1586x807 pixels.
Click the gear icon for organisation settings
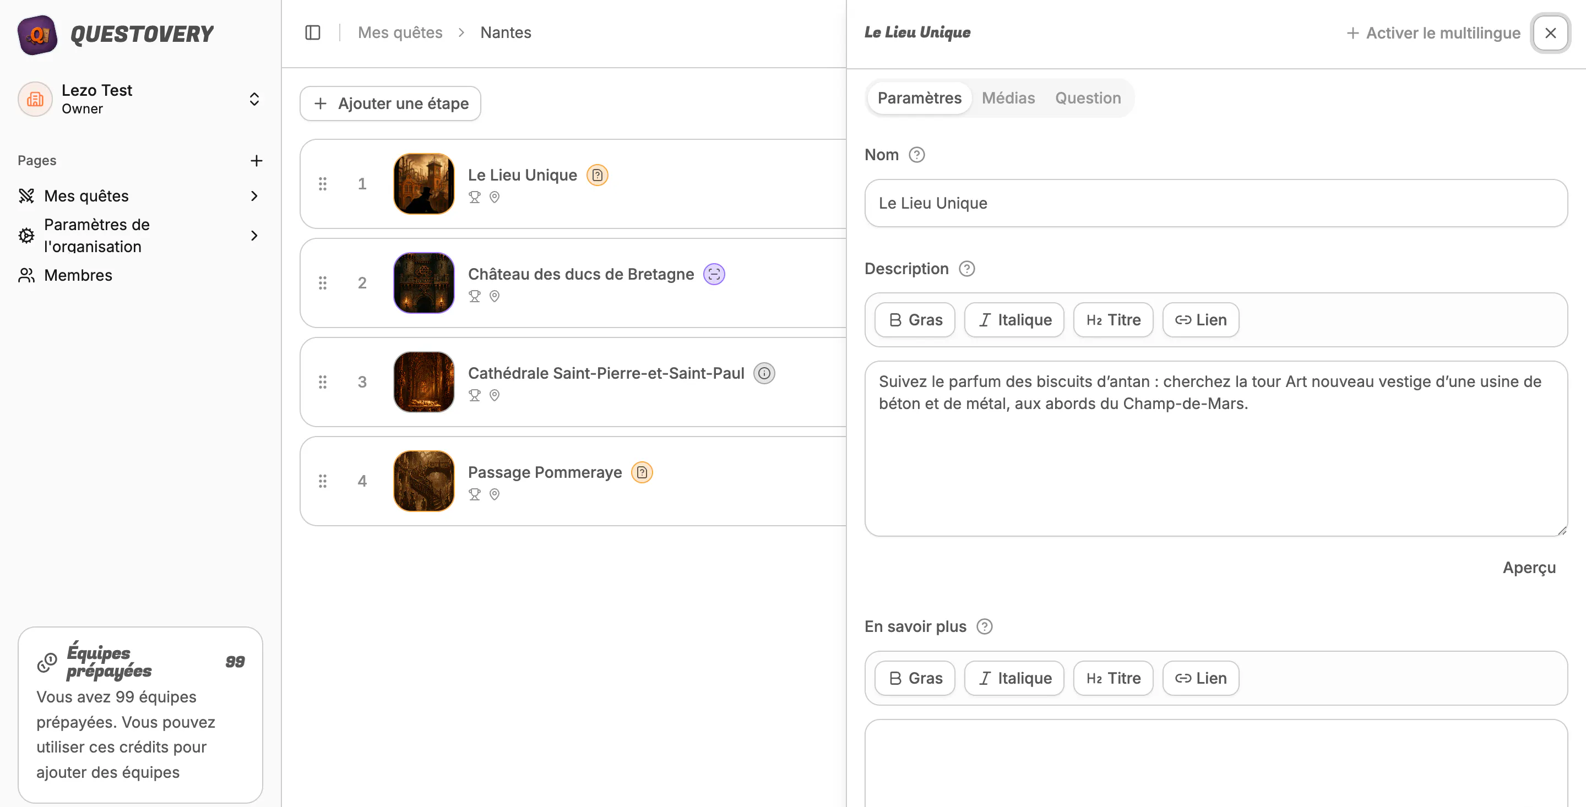(26, 235)
